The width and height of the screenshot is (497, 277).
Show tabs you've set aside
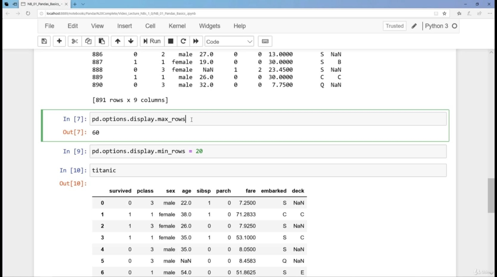(x=7, y=4)
